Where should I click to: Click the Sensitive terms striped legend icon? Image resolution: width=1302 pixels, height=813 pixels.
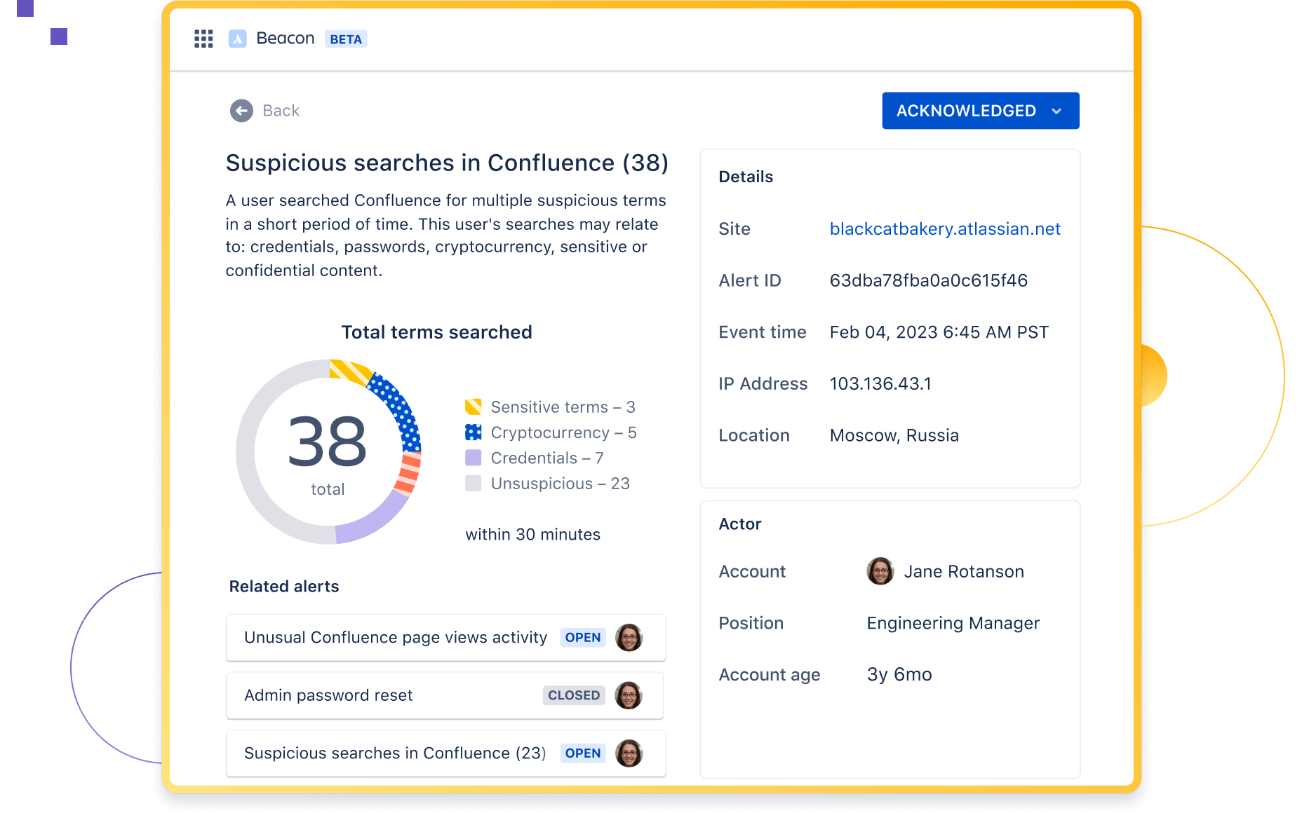pos(474,407)
